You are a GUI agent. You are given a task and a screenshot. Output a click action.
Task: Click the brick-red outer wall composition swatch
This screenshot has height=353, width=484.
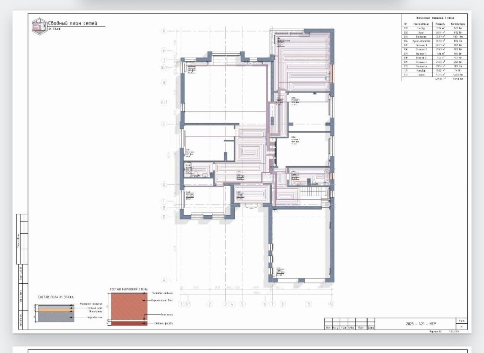pos(129,306)
